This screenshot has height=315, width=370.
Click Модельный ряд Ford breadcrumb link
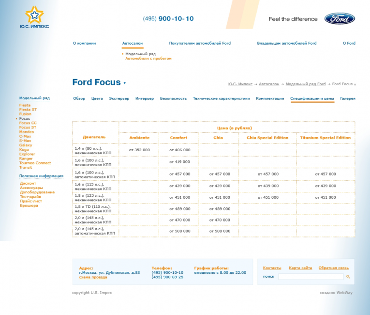click(x=306, y=84)
